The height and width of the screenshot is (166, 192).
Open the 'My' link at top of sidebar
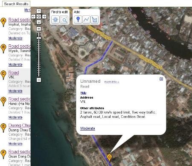pos(27,10)
